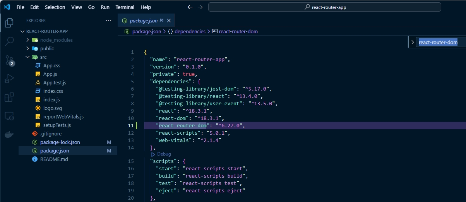Toggle replace chevron in the find widget
466x202 pixels.
pos(413,42)
